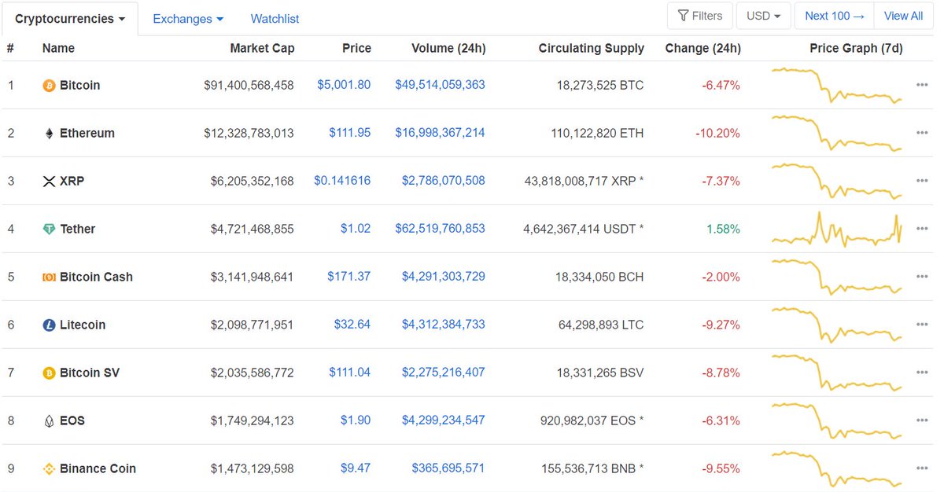Screen dimensions: 944x492
Task: Open the more options menu for Binance Coin
Action: click(922, 468)
